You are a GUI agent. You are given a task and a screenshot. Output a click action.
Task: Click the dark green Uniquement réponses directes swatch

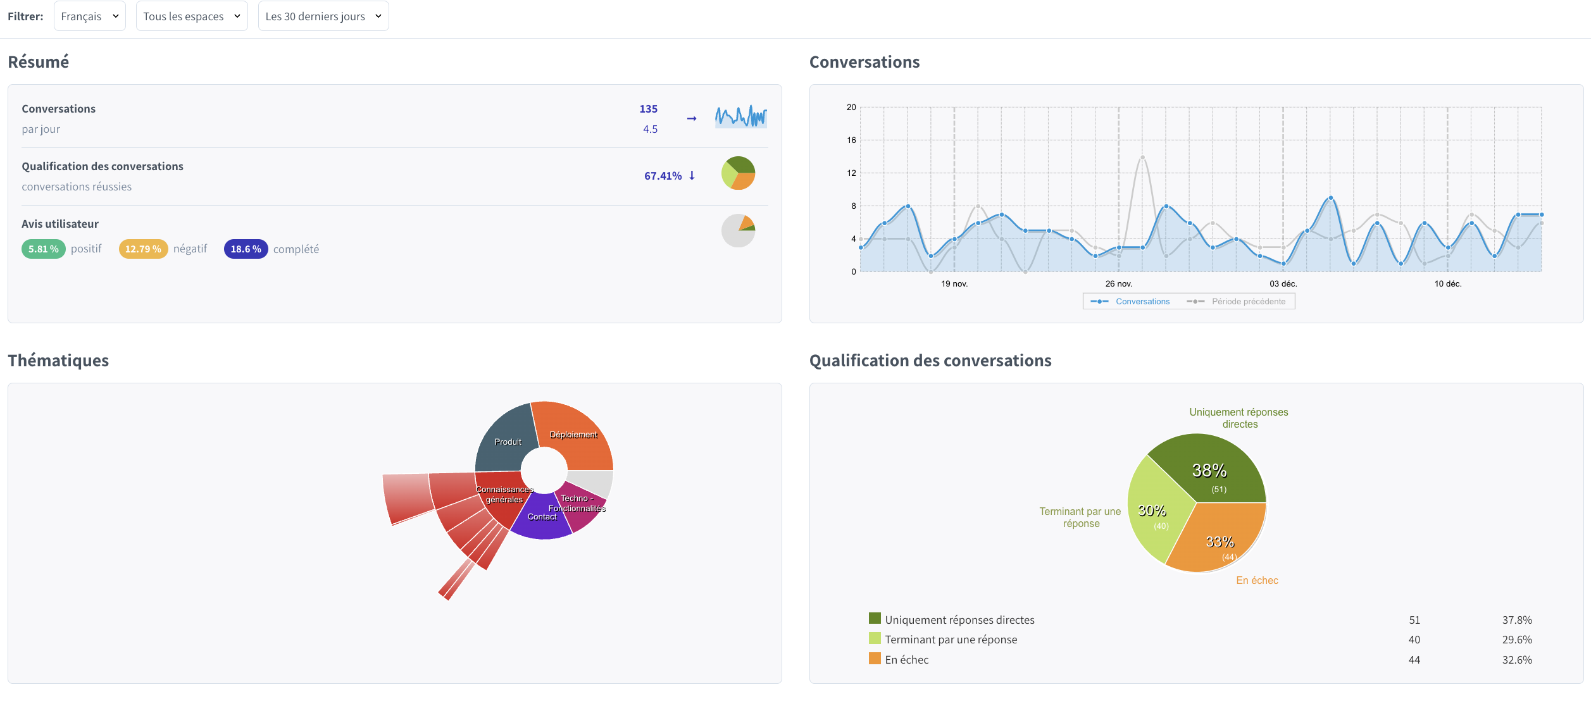point(875,619)
